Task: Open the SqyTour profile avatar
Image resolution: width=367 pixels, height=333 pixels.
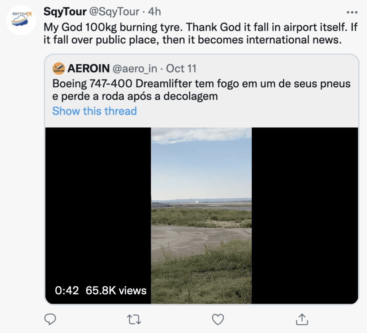Action: tap(22, 20)
